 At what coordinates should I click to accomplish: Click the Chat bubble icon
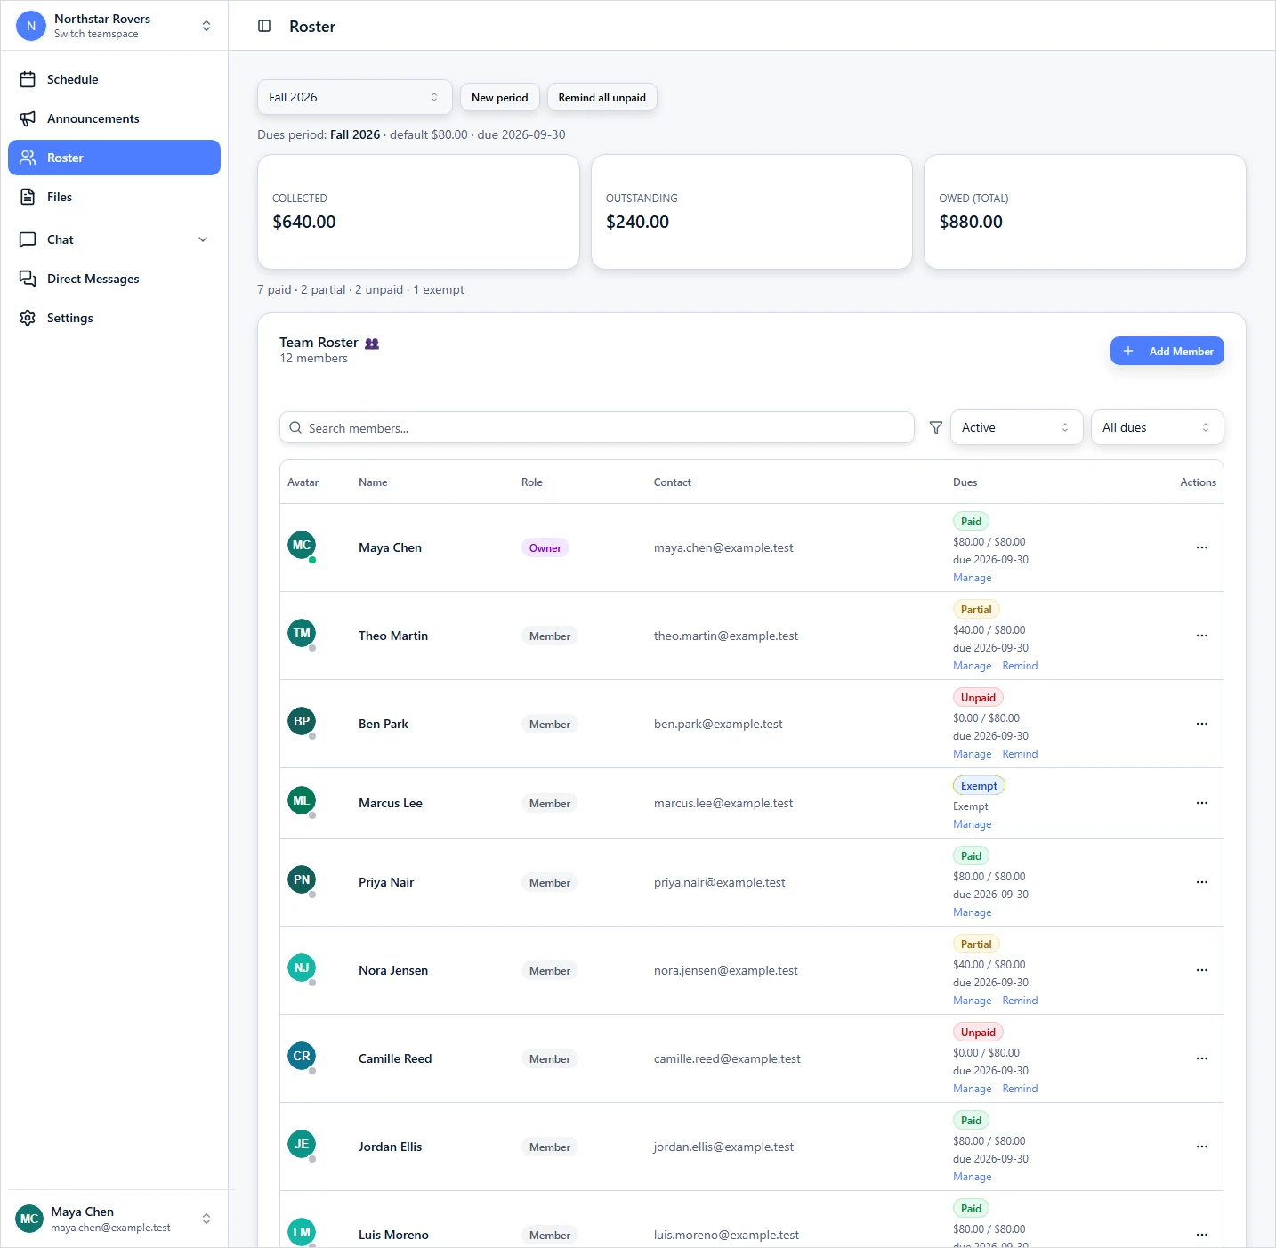pos(28,239)
